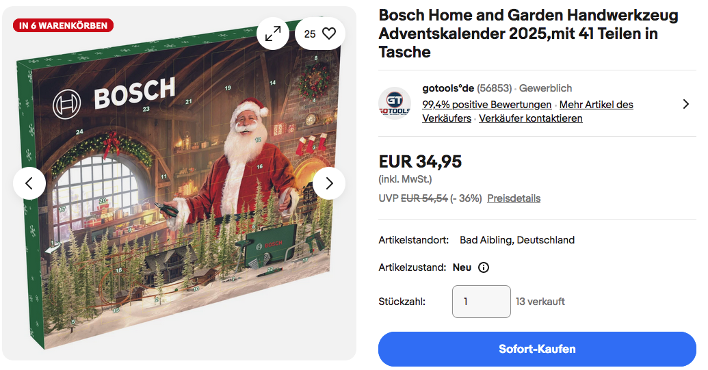Click the gotools°de seller name
708x370 pixels.
coord(448,88)
